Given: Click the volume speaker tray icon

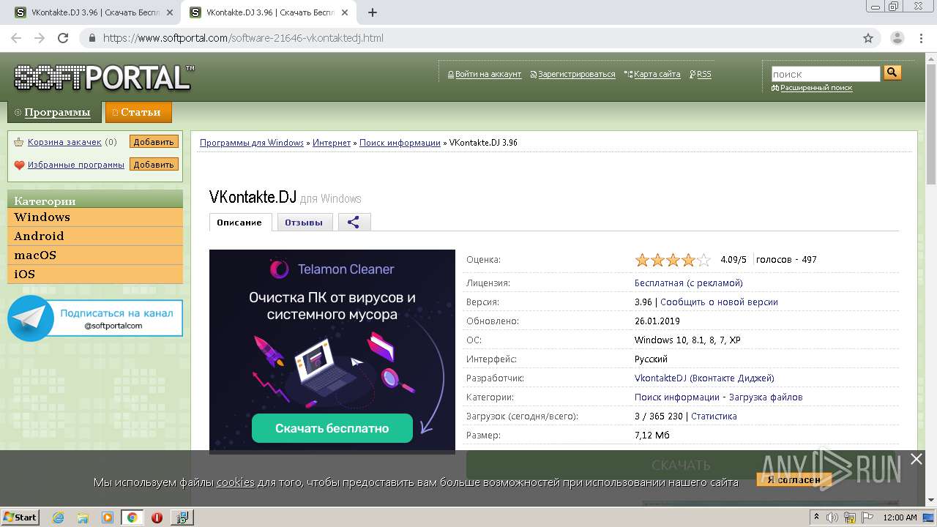Looking at the screenshot, I should (x=832, y=517).
